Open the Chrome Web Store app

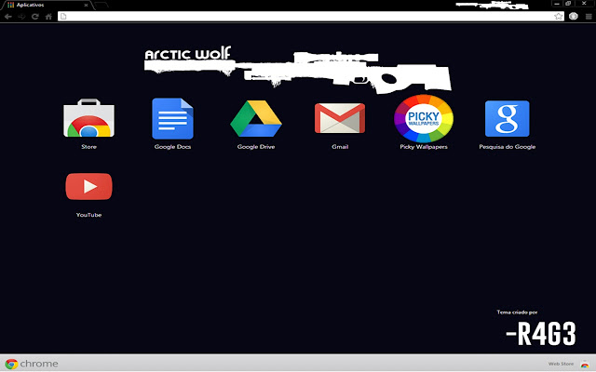(x=88, y=120)
